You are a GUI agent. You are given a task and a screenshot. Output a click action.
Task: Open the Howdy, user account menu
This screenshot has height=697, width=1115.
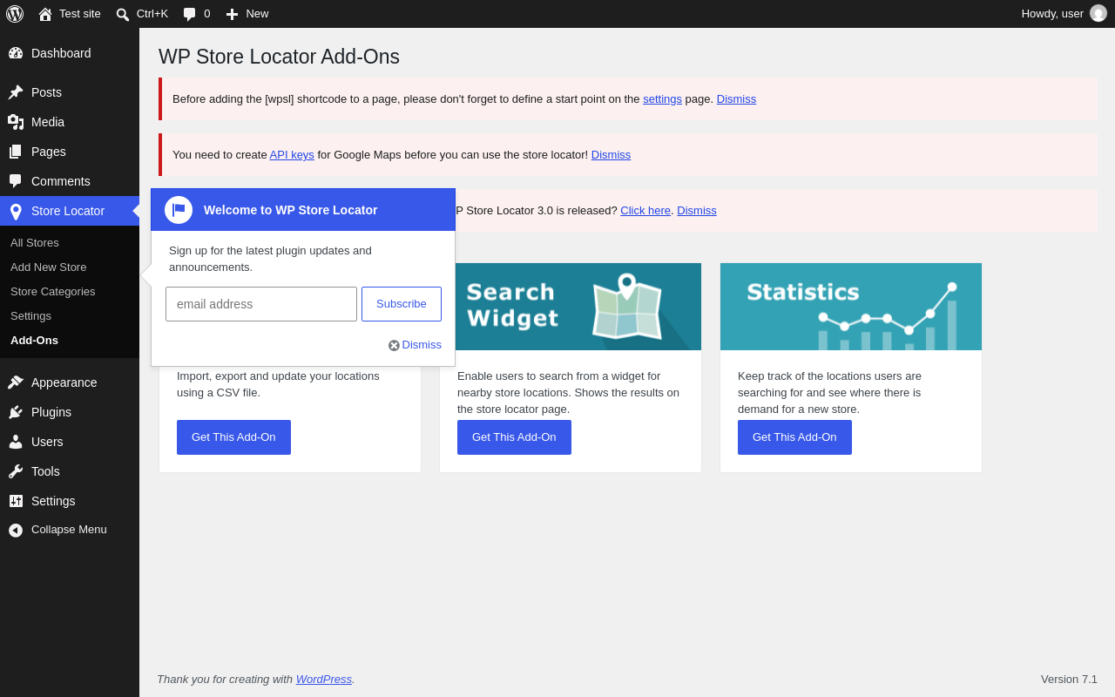(x=1064, y=14)
